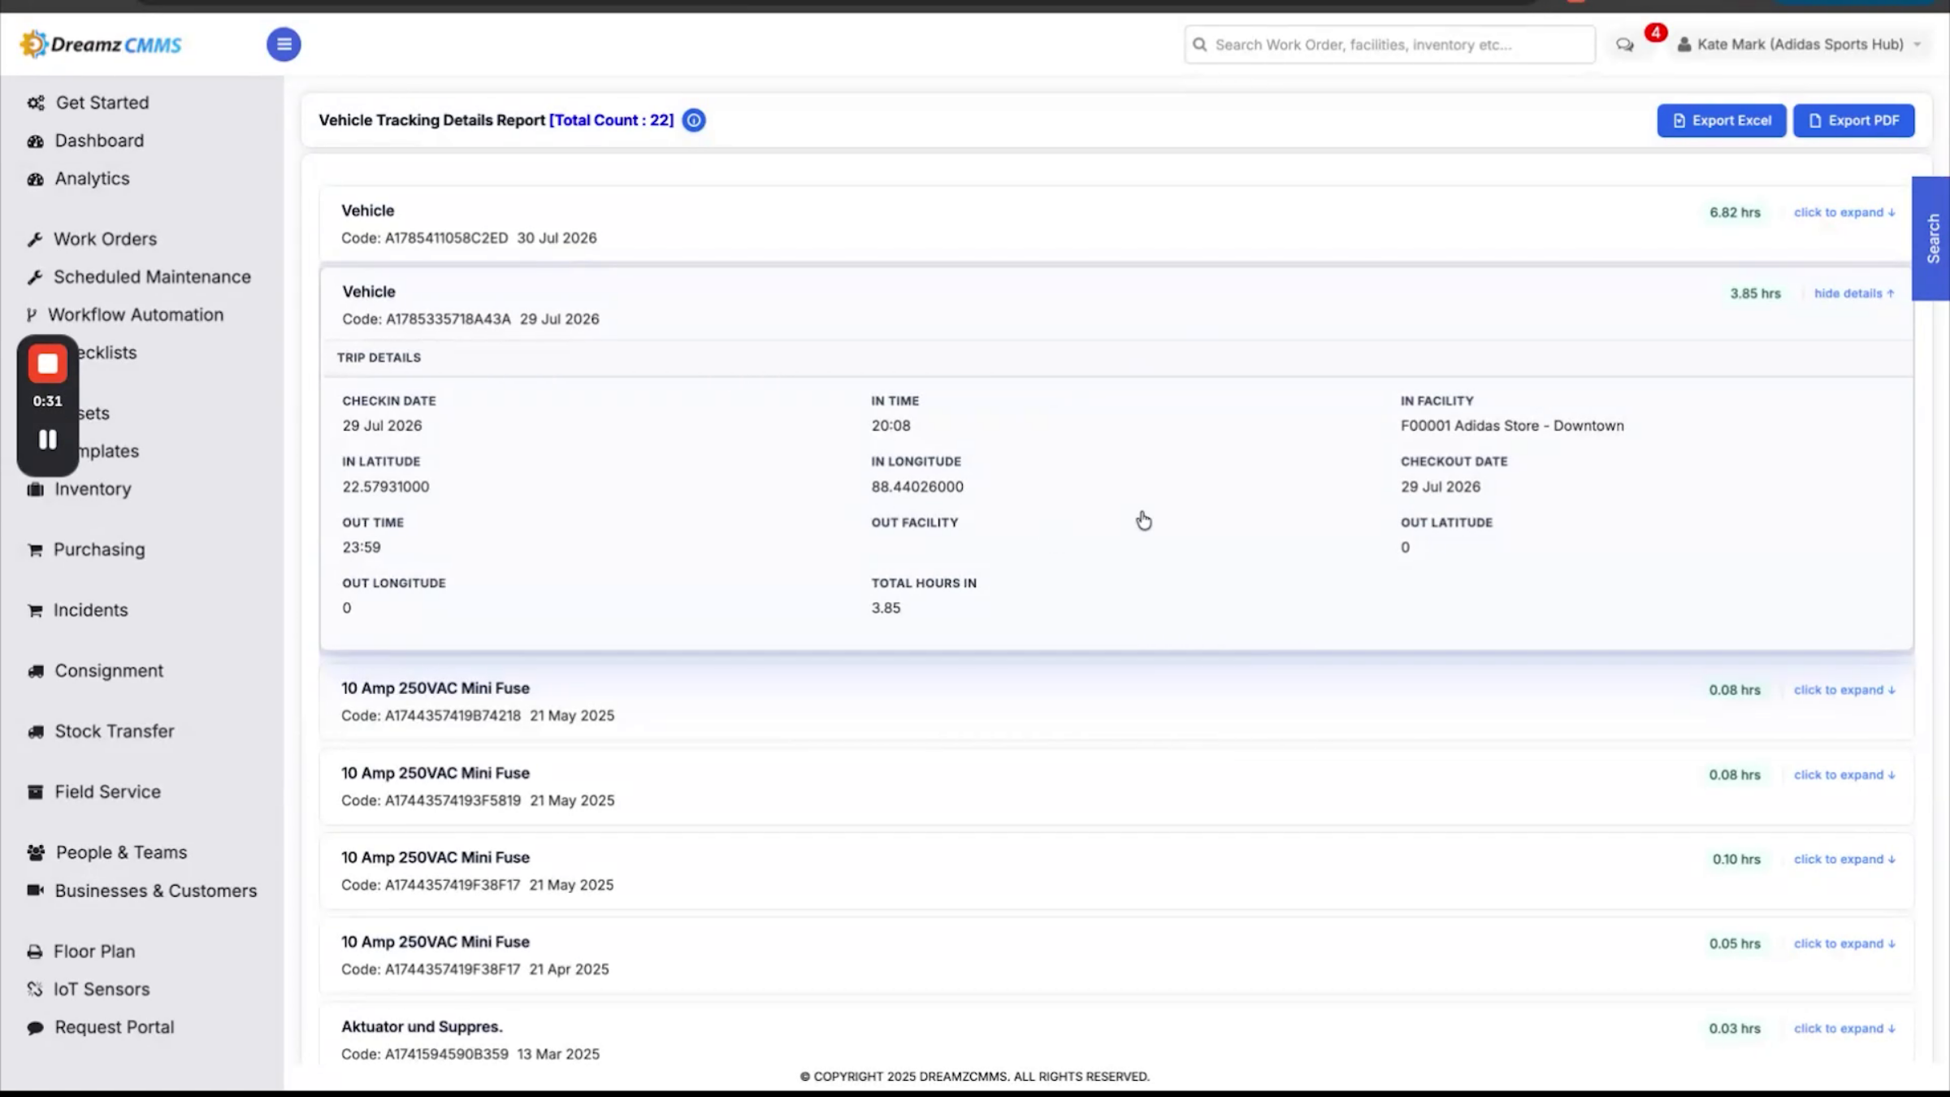Click the People & Teams group icon
This screenshot has width=1950, height=1097.
click(x=36, y=852)
